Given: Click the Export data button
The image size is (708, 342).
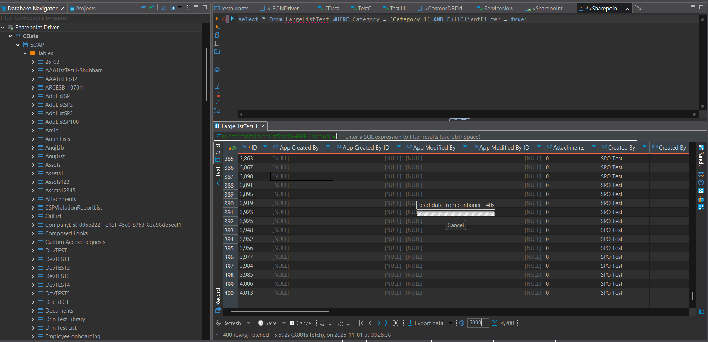Looking at the screenshot, I should (x=425, y=323).
